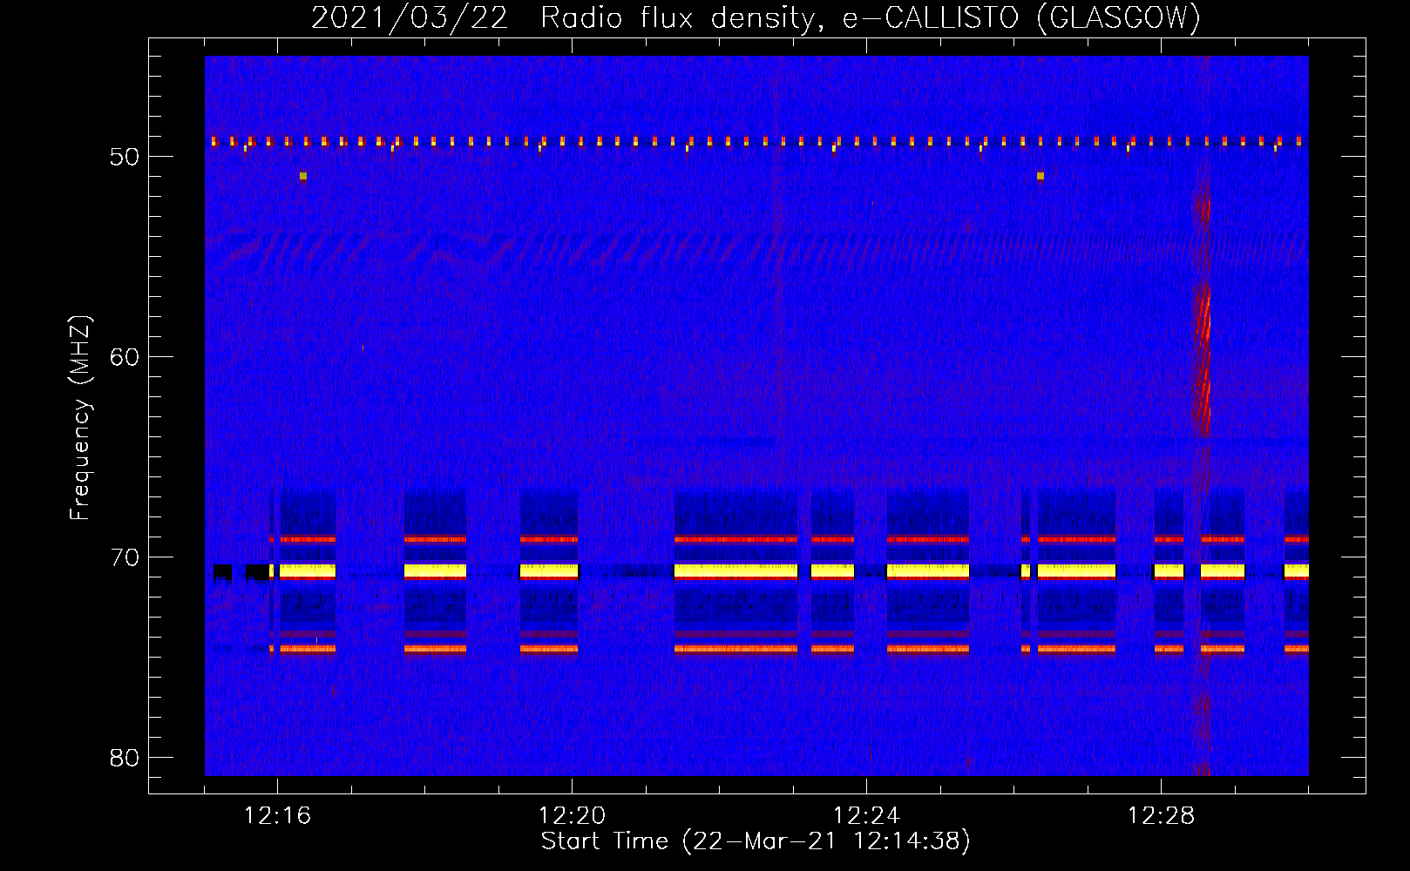Click the 12:28 time tick label
Image resolution: width=1410 pixels, height=871 pixels.
1161,816
